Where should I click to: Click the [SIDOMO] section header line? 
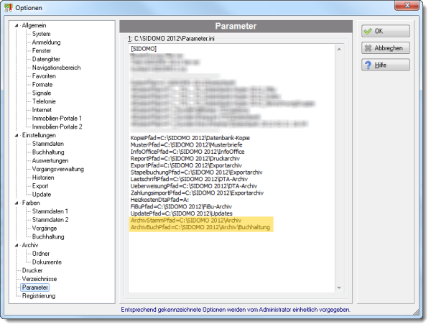(144, 49)
